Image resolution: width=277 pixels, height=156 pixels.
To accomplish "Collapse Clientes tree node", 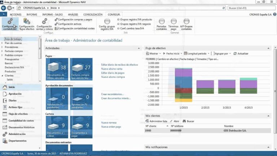I will coord(2,75).
